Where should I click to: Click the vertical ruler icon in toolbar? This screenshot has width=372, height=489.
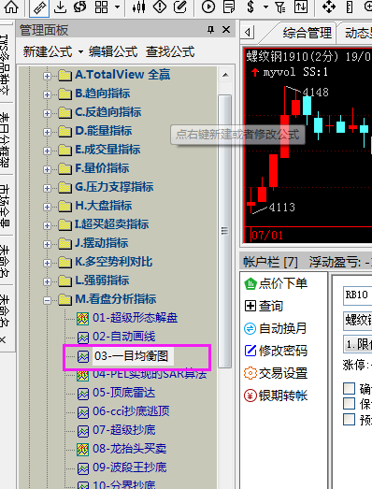click(x=350, y=7)
